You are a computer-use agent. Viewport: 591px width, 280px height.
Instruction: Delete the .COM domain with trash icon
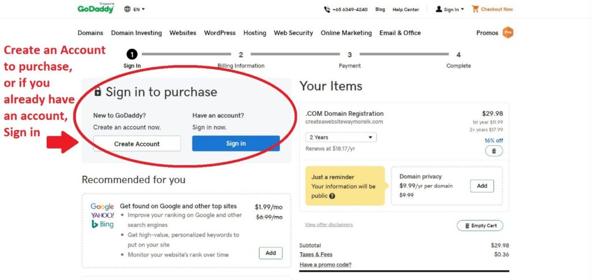[x=494, y=151]
